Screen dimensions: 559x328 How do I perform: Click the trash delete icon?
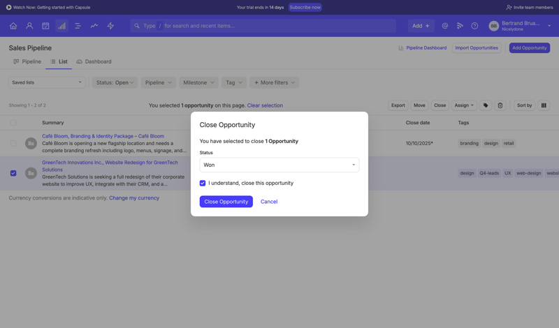pyautogui.click(x=500, y=105)
